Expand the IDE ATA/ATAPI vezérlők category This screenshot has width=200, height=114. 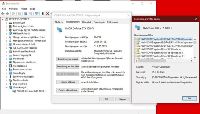[6, 48]
